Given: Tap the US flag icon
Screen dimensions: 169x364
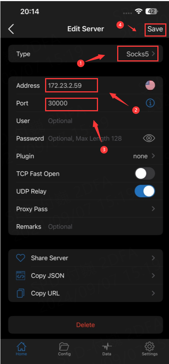Looking at the screenshot, I should point(150,85).
